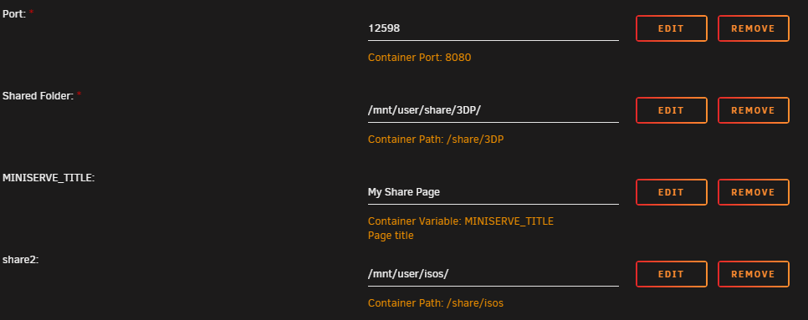This screenshot has height=320, width=808.
Task: Click the Container Path: /share/isos text
Action: tap(436, 303)
